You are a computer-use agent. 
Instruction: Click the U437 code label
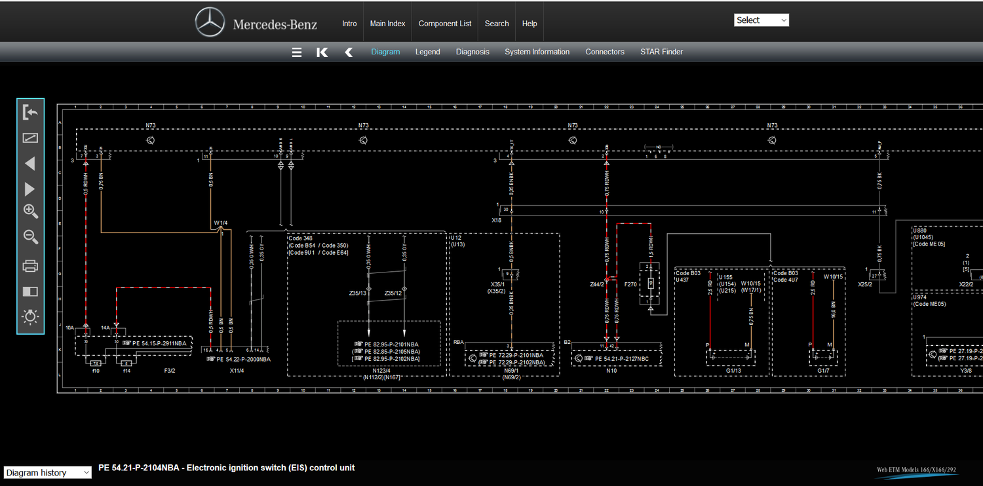point(684,280)
